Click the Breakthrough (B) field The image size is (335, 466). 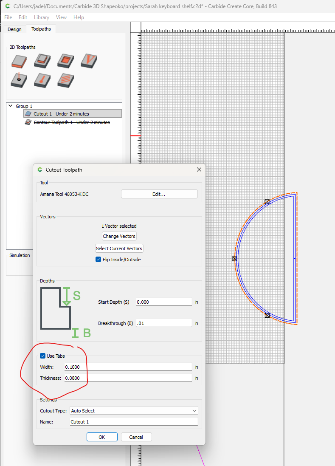164,323
